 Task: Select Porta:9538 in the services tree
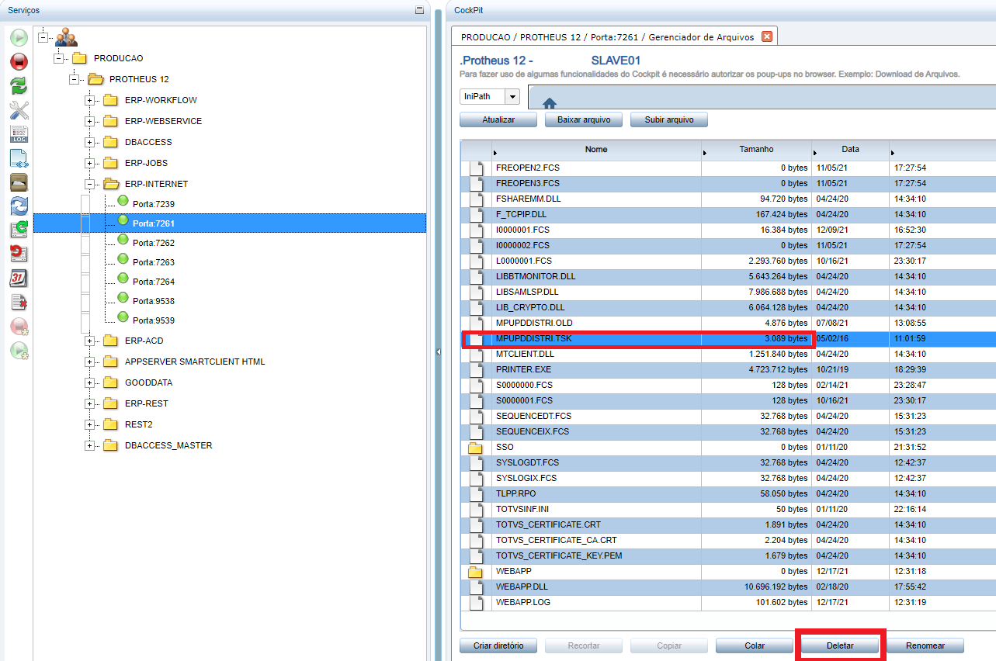[154, 301]
